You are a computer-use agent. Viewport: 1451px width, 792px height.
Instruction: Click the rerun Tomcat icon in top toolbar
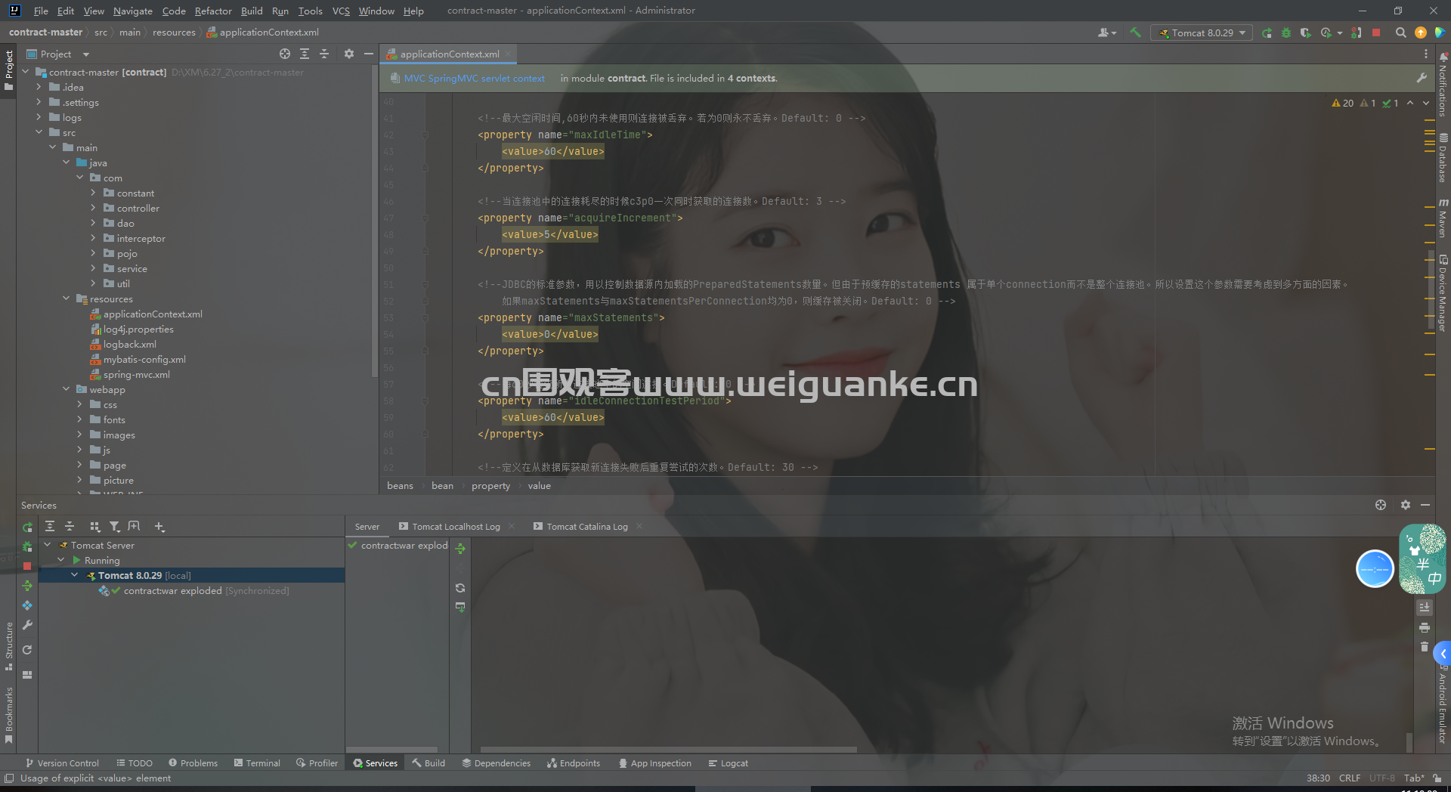(x=1267, y=32)
